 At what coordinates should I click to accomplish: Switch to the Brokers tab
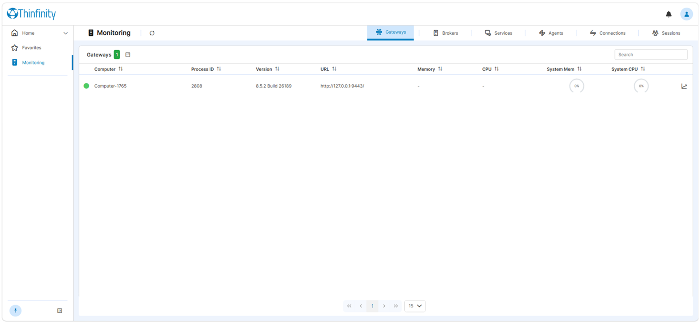(446, 33)
